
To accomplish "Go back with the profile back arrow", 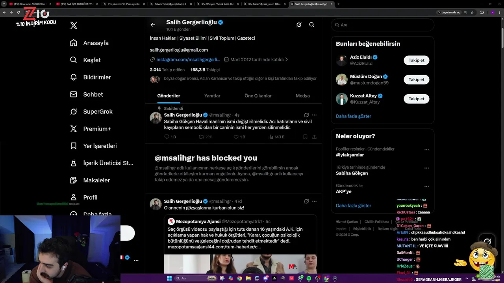I will click(153, 25).
